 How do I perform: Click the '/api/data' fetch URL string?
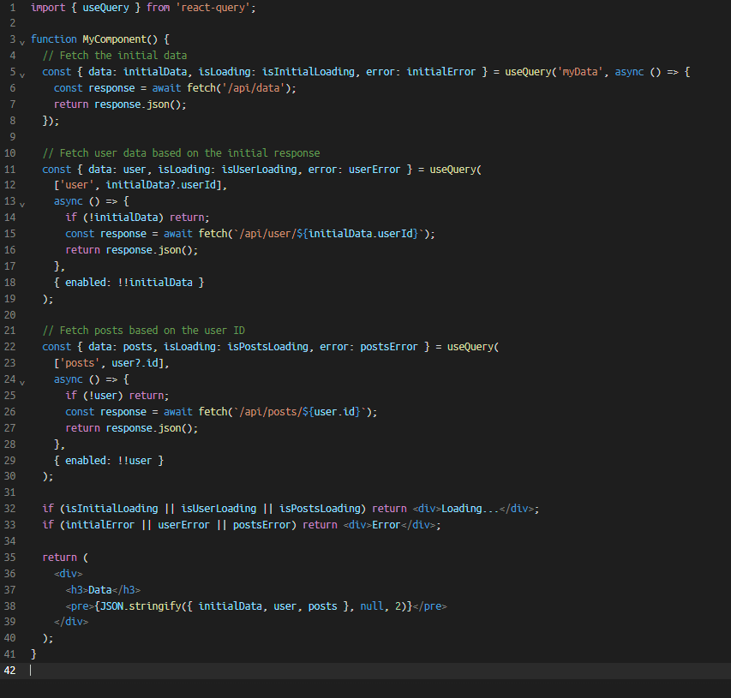point(253,88)
